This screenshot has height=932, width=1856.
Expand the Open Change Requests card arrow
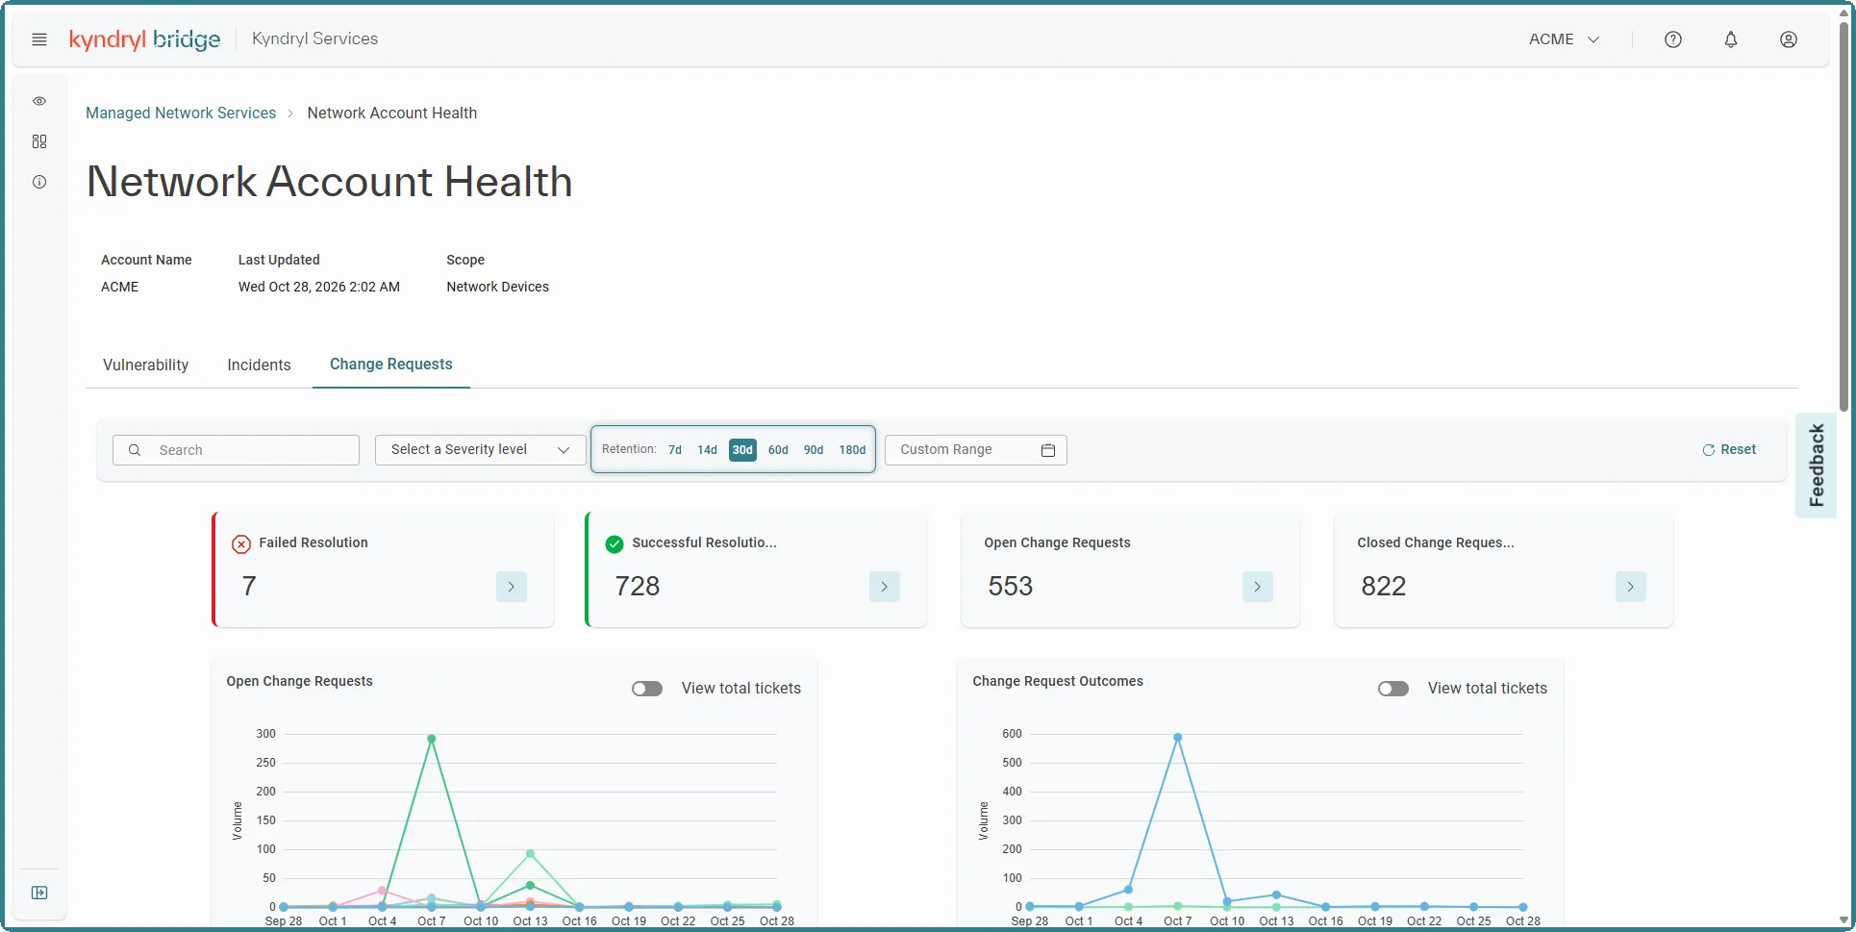[x=1258, y=587]
